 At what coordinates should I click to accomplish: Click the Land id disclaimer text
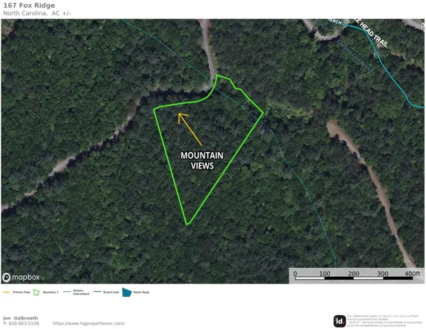coord(385,321)
